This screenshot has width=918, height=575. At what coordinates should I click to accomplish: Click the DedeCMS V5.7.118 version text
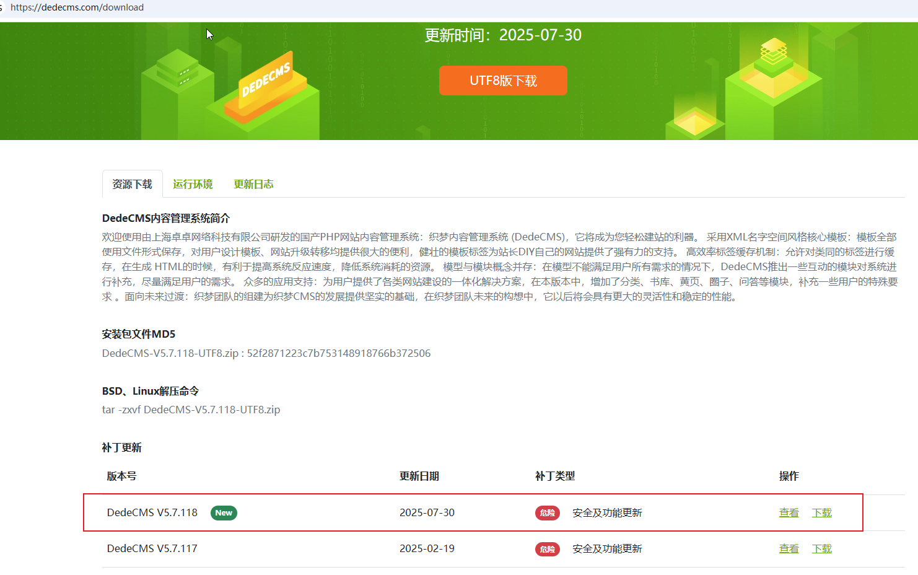click(152, 512)
